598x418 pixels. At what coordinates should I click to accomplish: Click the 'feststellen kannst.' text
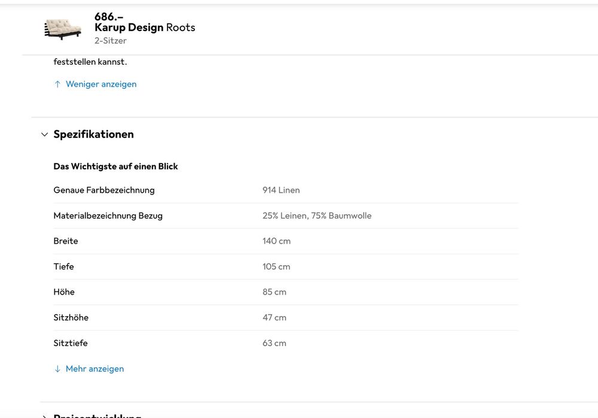tap(90, 62)
